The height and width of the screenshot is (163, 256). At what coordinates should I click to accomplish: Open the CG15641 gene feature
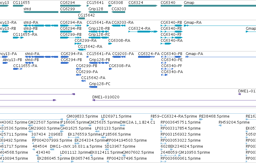click(x=88, y=6)
